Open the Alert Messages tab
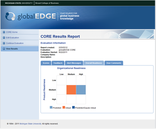The width and height of the screenshot is (156, 129). (x=74, y=63)
